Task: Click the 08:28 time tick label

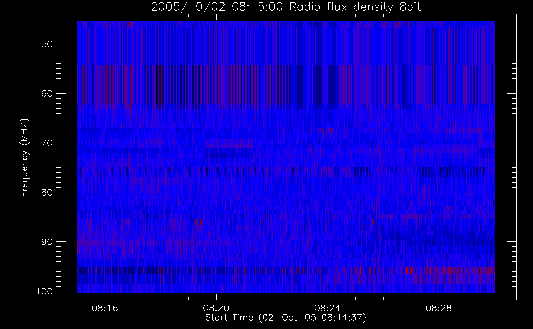Action: coord(439,308)
